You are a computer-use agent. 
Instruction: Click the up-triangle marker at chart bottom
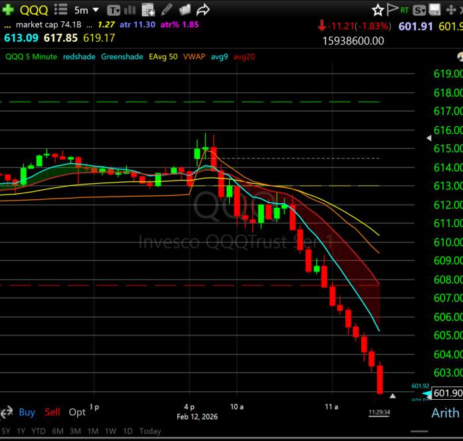pyautogui.click(x=393, y=396)
